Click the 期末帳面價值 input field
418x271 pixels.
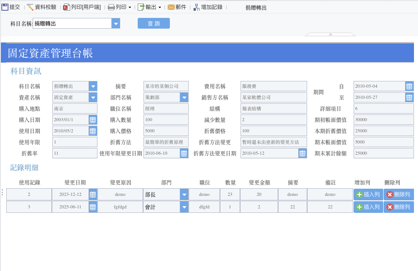click(384, 142)
